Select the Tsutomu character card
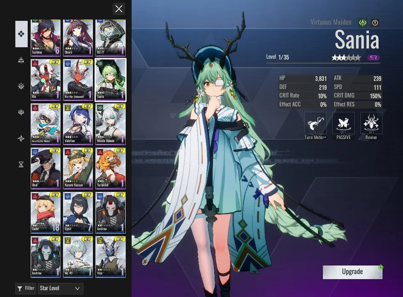 coord(46,38)
